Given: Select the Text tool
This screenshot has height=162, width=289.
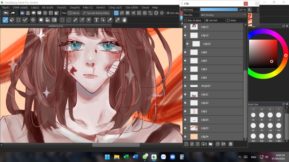Looking at the screenshot, I should tap(97, 20).
